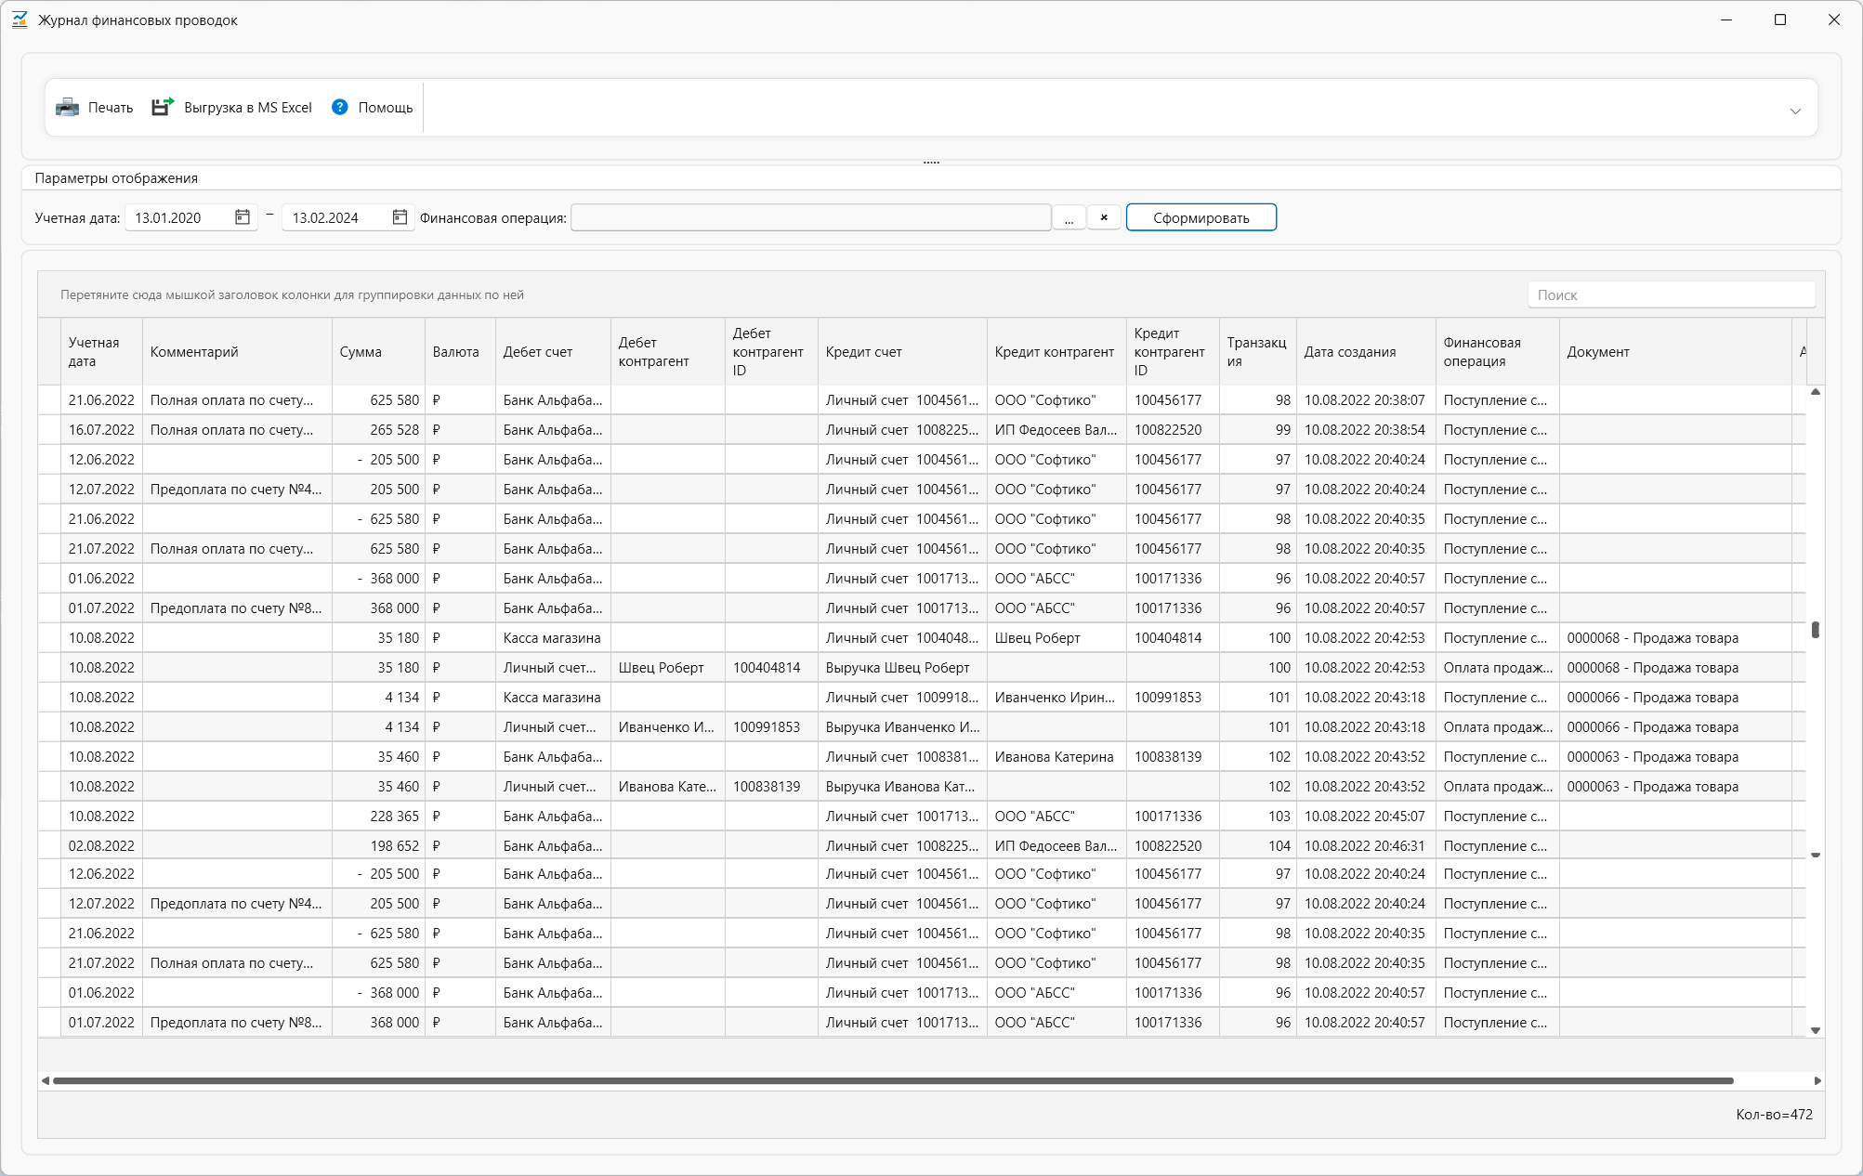Click the bottom scroll-down arrow of grid
Viewport: 1863px width, 1176px height.
tap(1815, 1030)
